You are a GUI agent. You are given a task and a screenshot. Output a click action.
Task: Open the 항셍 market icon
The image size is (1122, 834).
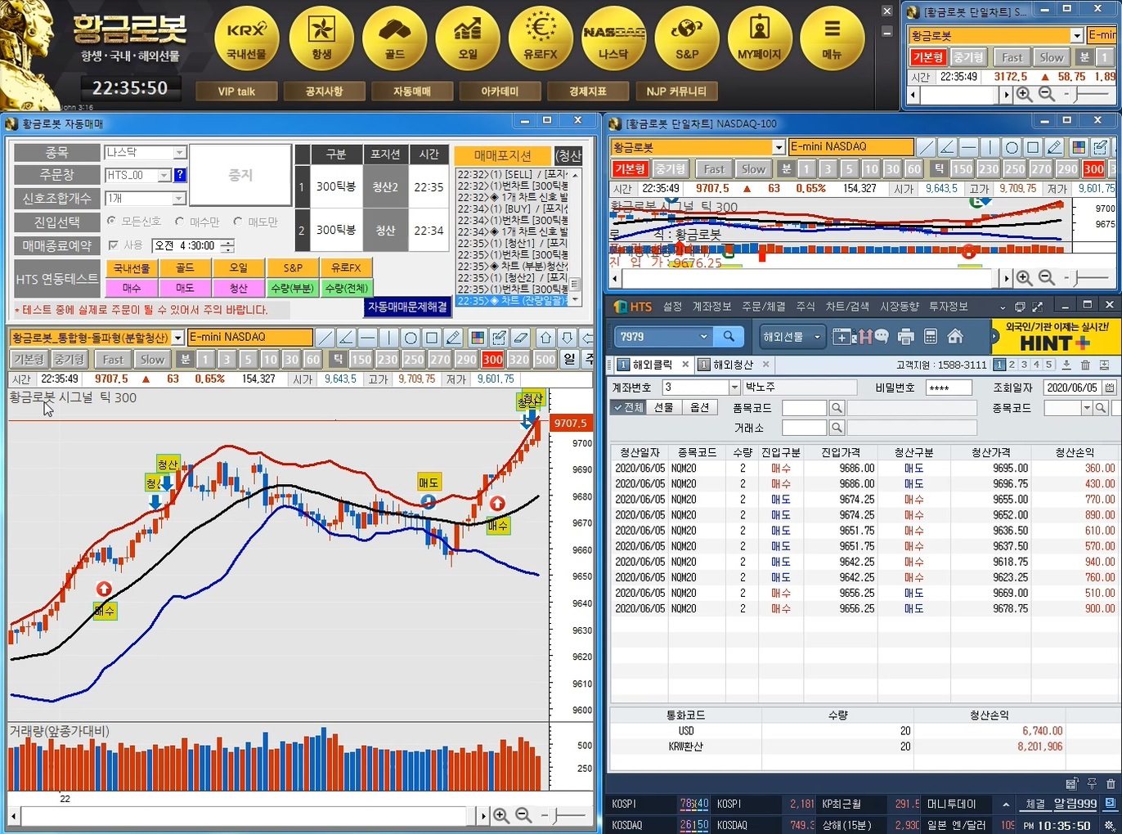pyautogui.click(x=321, y=39)
